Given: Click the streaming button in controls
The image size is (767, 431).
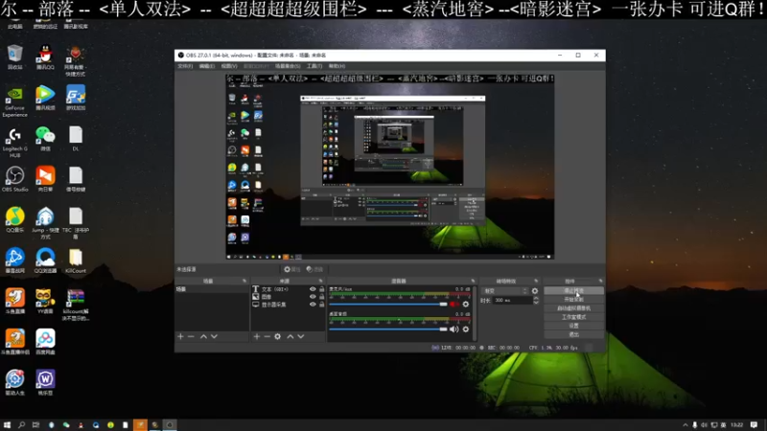Looking at the screenshot, I should (x=573, y=290).
